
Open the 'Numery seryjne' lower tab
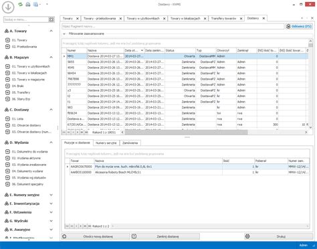point(106,143)
